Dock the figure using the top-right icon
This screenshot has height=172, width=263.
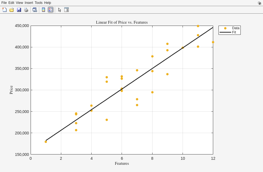(x=259, y=3)
